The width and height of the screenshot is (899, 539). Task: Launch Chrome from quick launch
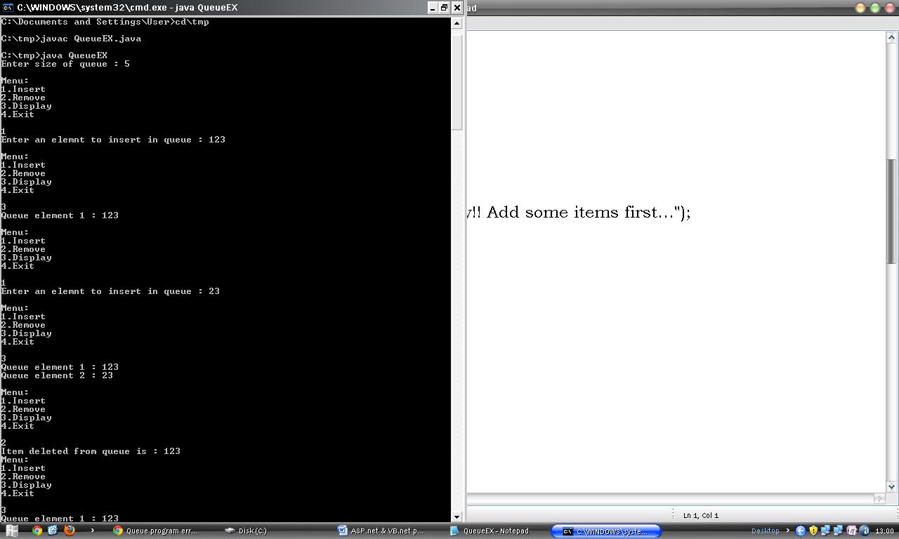coord(37,531)
